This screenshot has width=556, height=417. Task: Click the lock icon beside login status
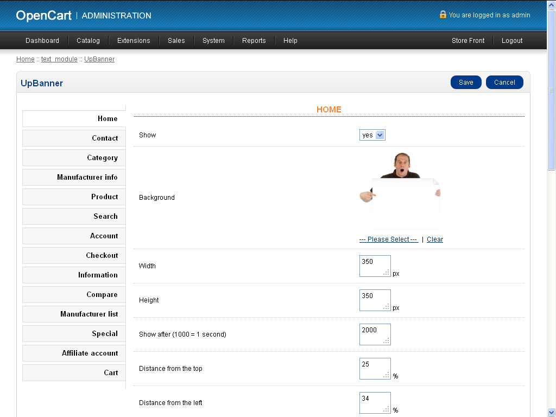(x=443, y=15)
